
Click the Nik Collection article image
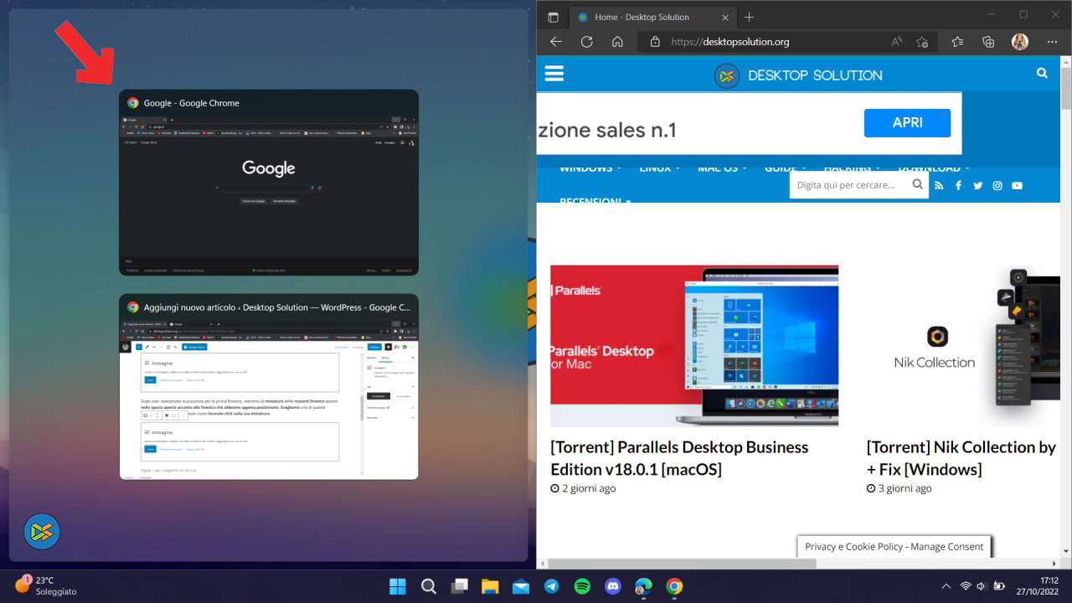click(x=963, y=346)
